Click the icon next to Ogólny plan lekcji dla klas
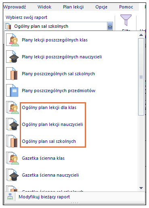The width and height of the screenshot is (149, 208). click(13, 107)
